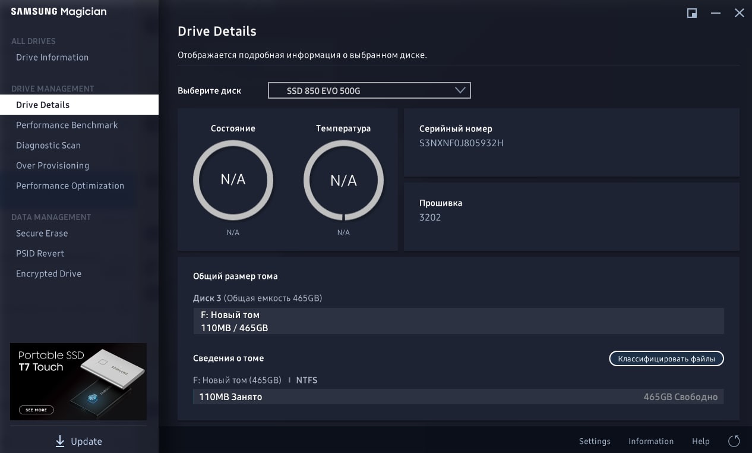
Task: Select Drive Details in the sidebar
Action: [79, 105]
